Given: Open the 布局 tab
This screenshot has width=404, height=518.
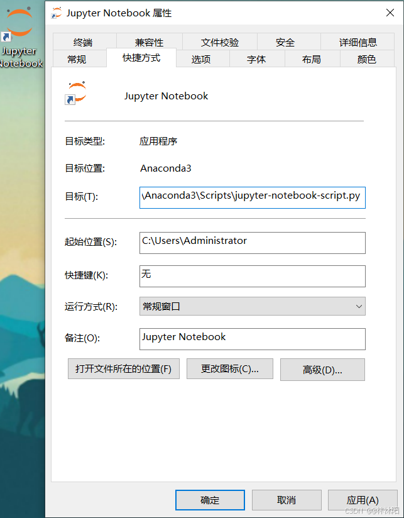Looking at the screenshot, I should tap(312, 59).
